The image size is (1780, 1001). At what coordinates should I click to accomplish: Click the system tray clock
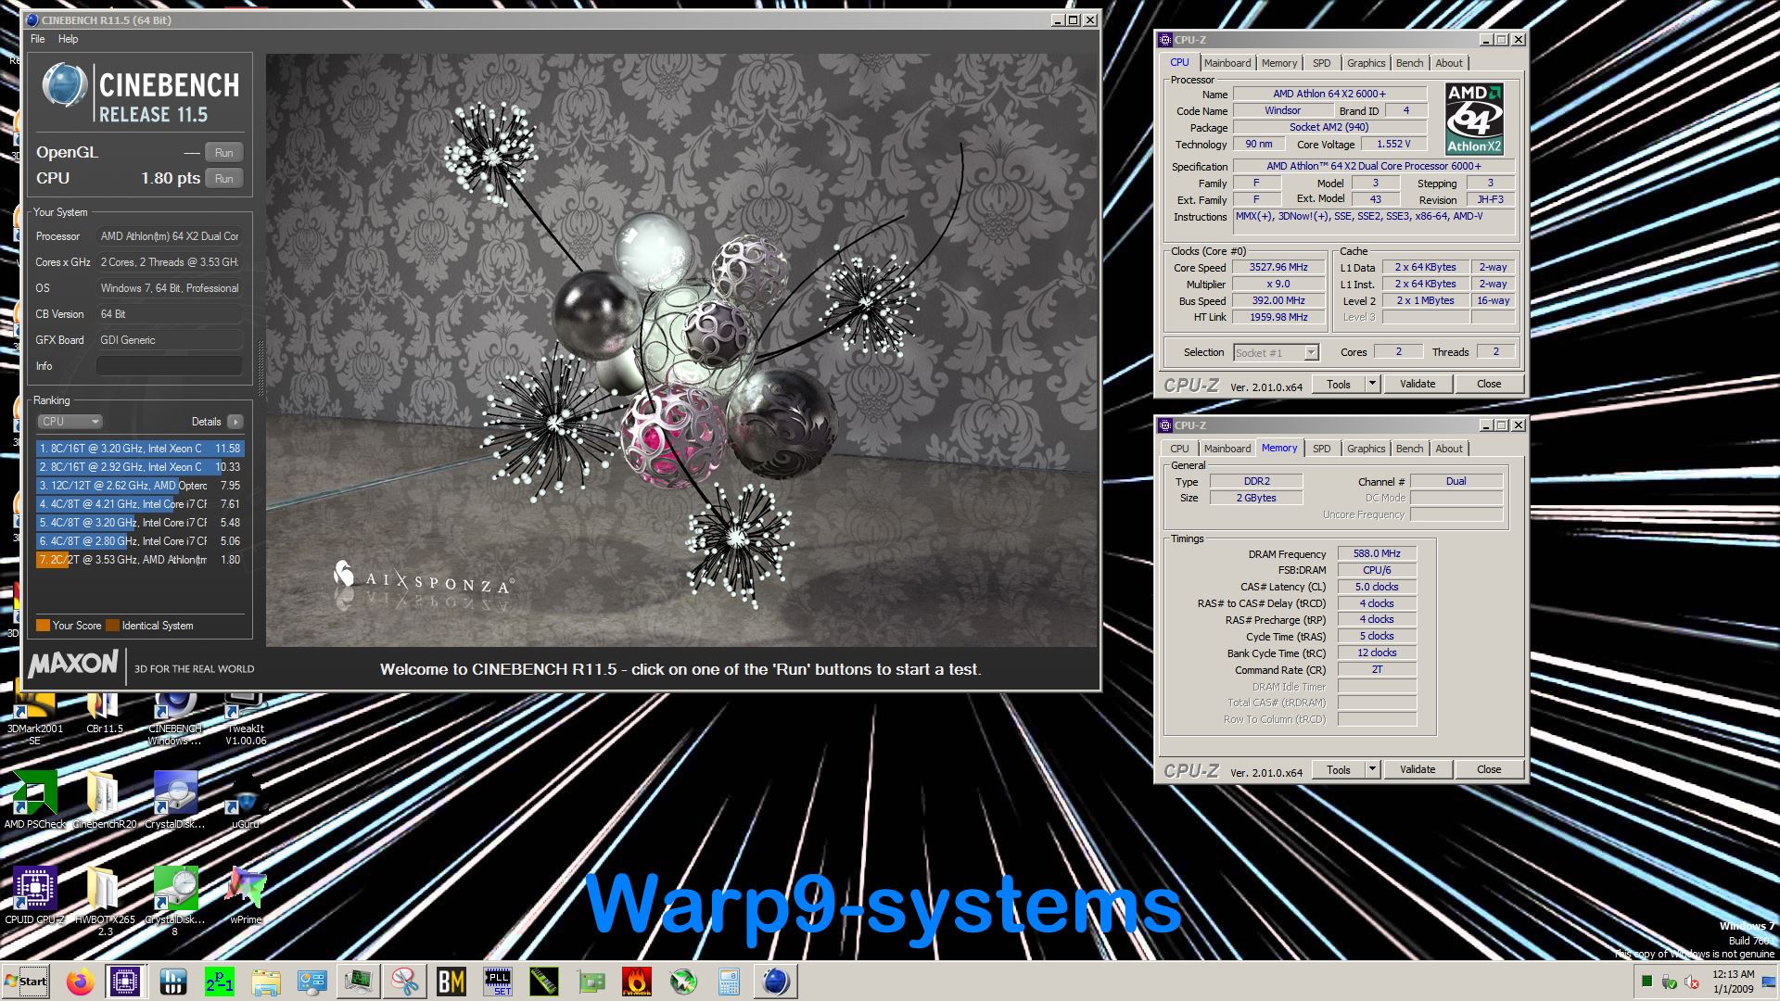tap(1733, 982)
